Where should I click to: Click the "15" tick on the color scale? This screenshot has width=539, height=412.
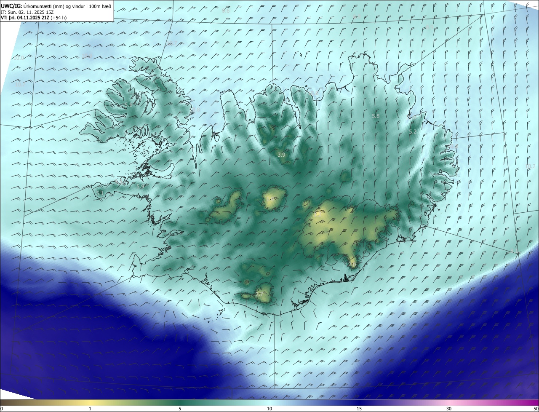359,409
